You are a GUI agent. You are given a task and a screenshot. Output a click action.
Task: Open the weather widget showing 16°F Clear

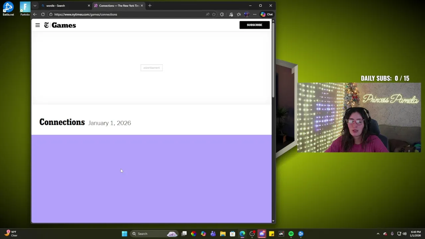pyautogui.click(x=11, y=233)
